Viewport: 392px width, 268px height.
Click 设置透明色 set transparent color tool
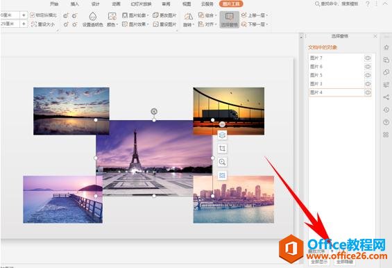click(93, 19)
